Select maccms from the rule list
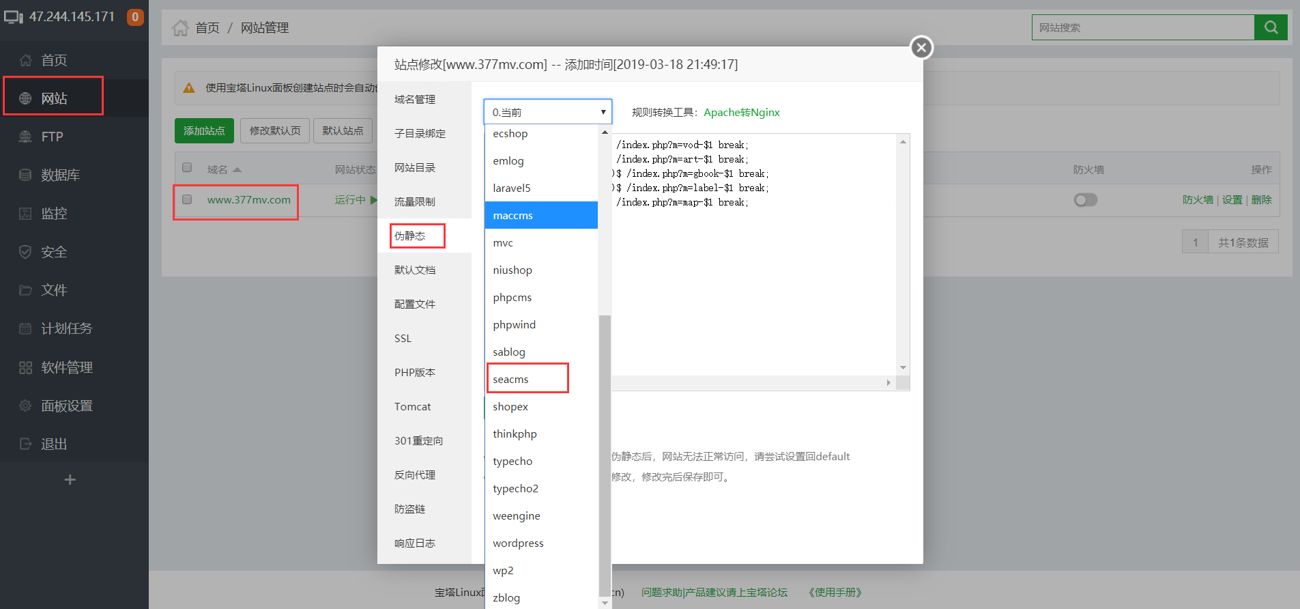The height and width of the screenshot is (609, 1300). (541, 215)
